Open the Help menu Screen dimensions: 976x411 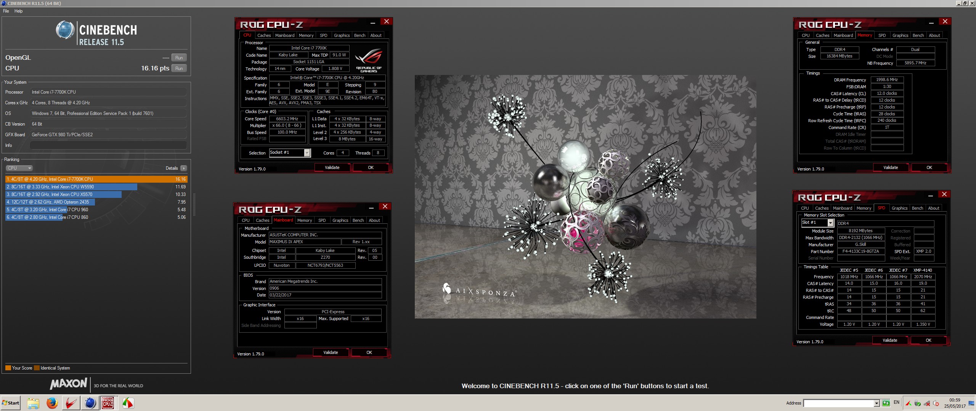click(x=18, y=11)
